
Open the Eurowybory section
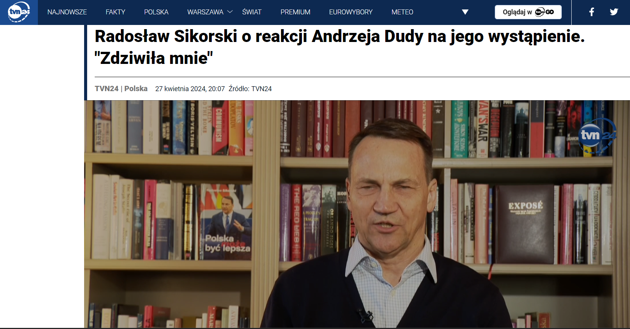coord(351,12)
